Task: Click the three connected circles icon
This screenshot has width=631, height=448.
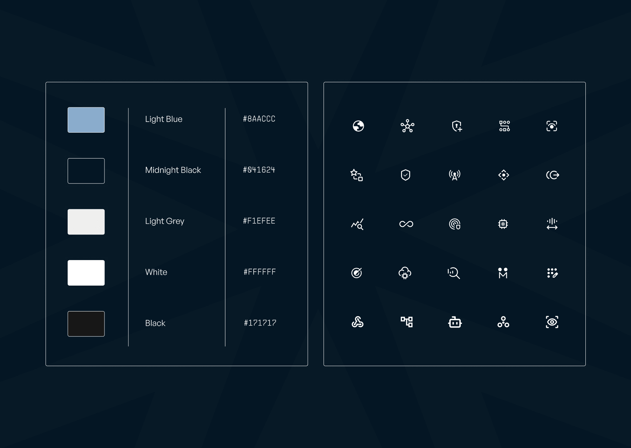Action: 503,322
